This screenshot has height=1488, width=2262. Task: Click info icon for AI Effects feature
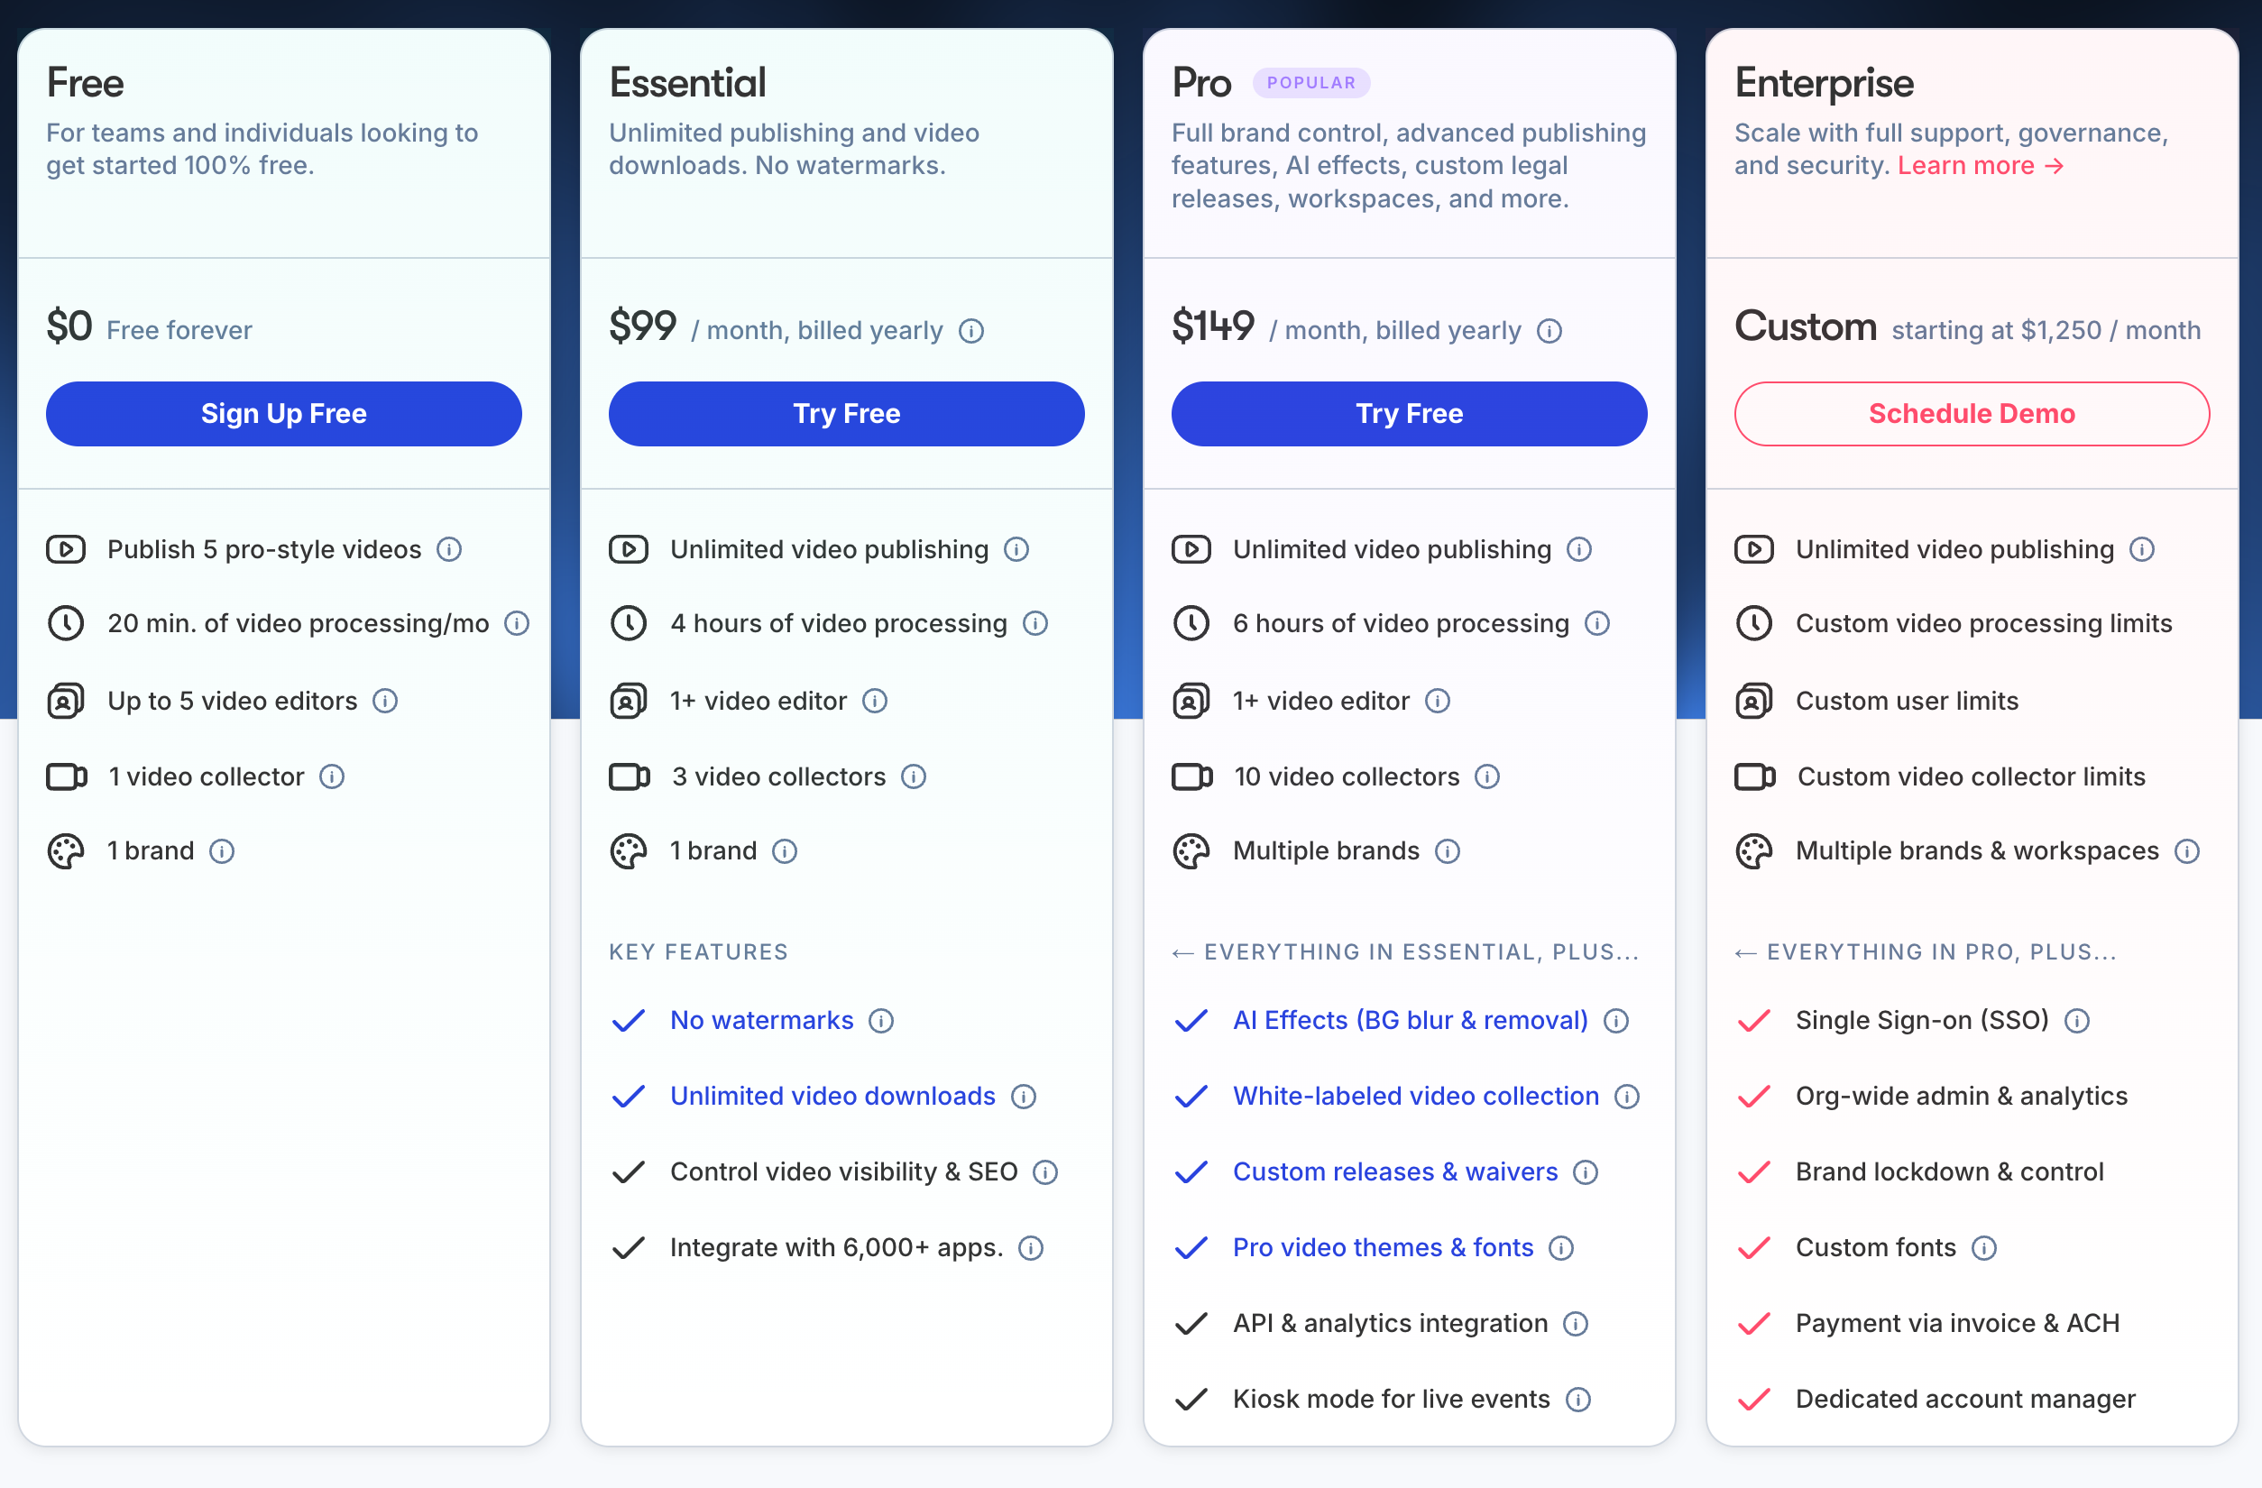click(1615, 1021)
